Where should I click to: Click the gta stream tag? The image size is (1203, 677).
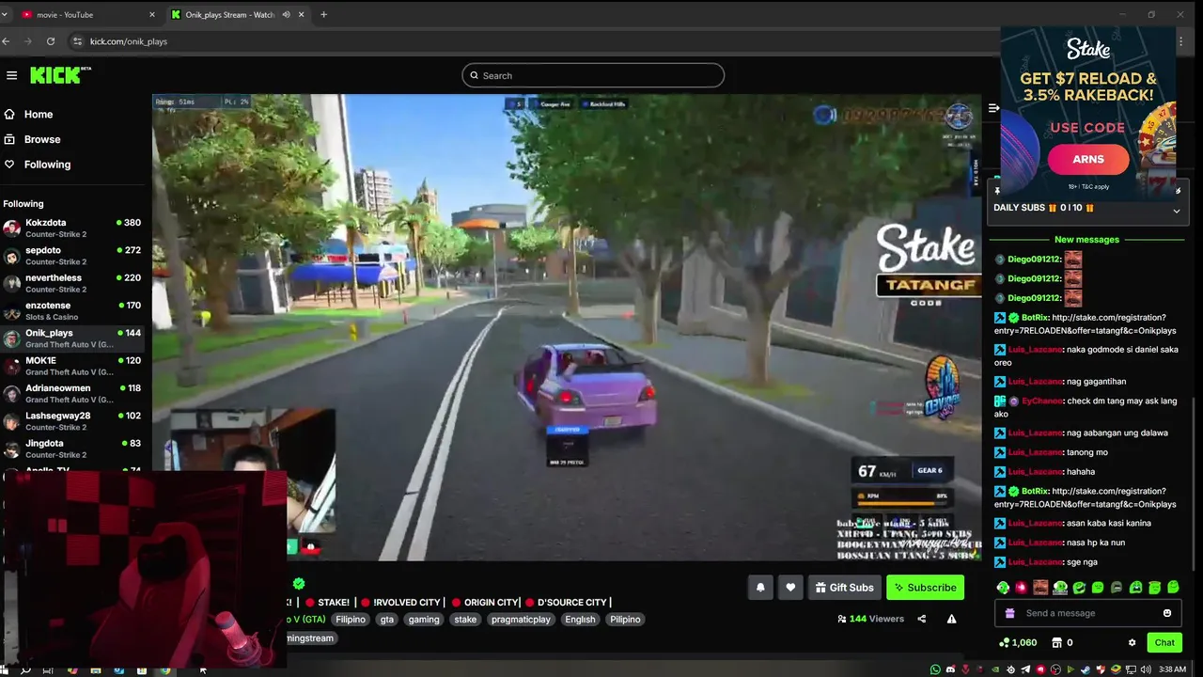click(x=387, y=620)
